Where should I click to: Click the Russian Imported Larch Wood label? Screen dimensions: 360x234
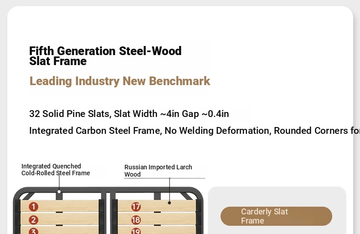[158, 171]
